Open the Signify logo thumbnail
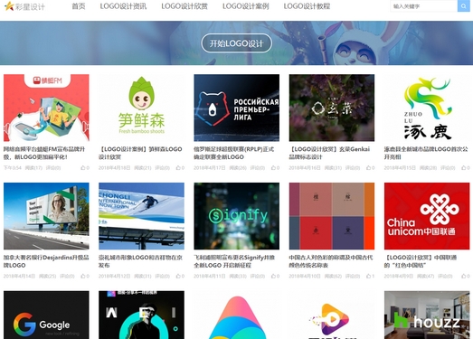Image resolution: width=473 pixels, height=339 pixels. 237,216
